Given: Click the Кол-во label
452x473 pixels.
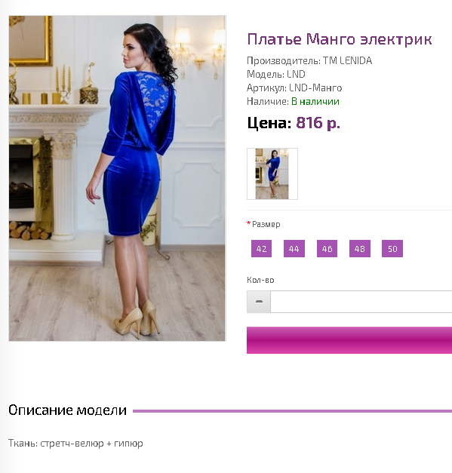Looking at the screenshot, I should click(260, 280).
